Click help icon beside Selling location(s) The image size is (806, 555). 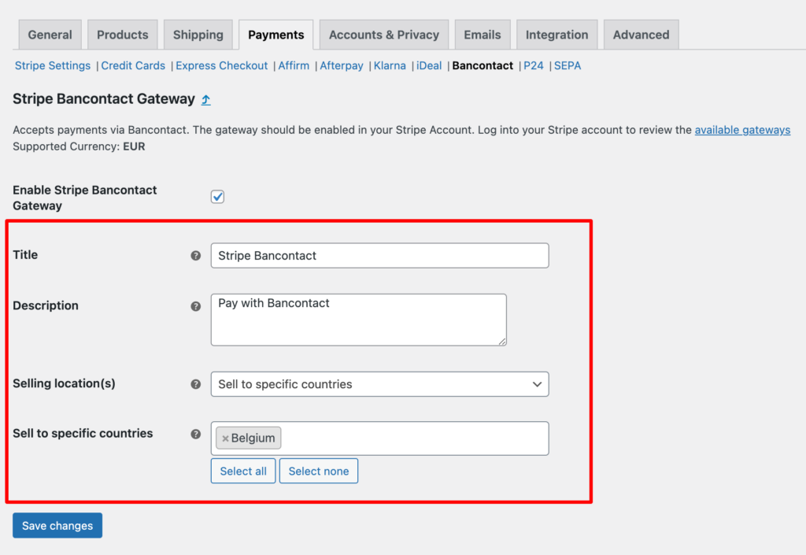pos(196,384)
